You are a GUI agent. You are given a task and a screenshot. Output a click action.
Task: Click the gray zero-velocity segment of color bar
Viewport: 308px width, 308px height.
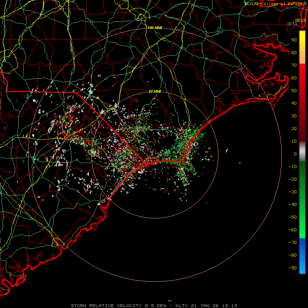click(x=302, y=152)
